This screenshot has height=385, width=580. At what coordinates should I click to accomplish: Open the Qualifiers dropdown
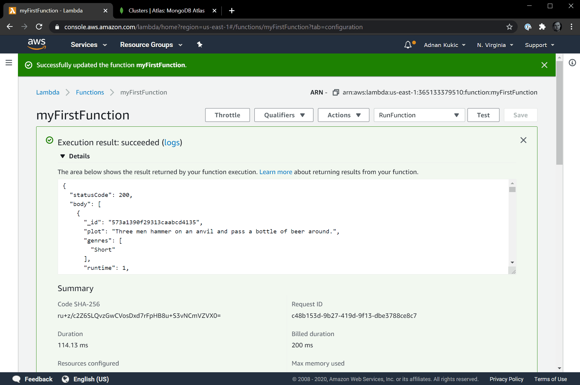pyautogui.click(x=284, y=115)
